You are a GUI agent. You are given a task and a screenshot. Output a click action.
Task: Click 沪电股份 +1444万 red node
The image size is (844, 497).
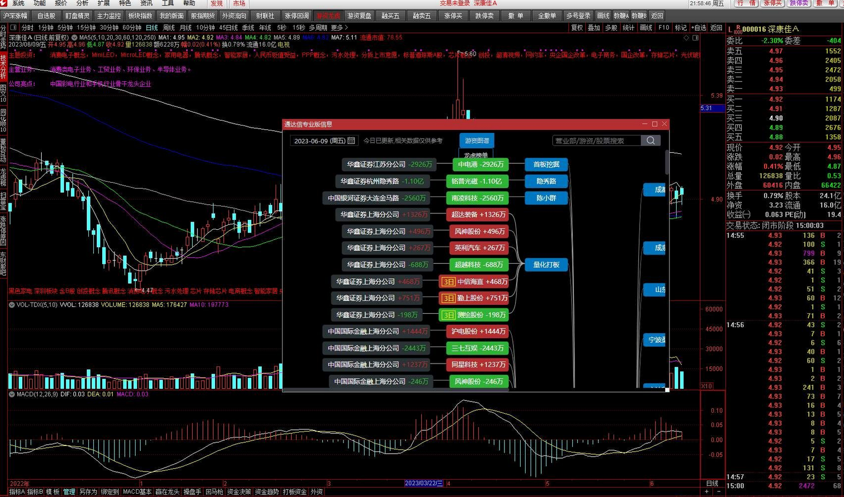(478, 332)
